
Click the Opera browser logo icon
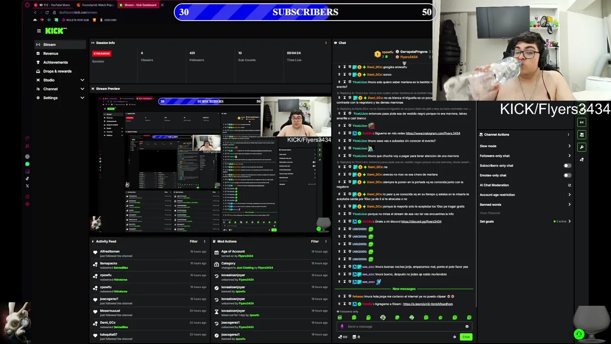point(27,5)
